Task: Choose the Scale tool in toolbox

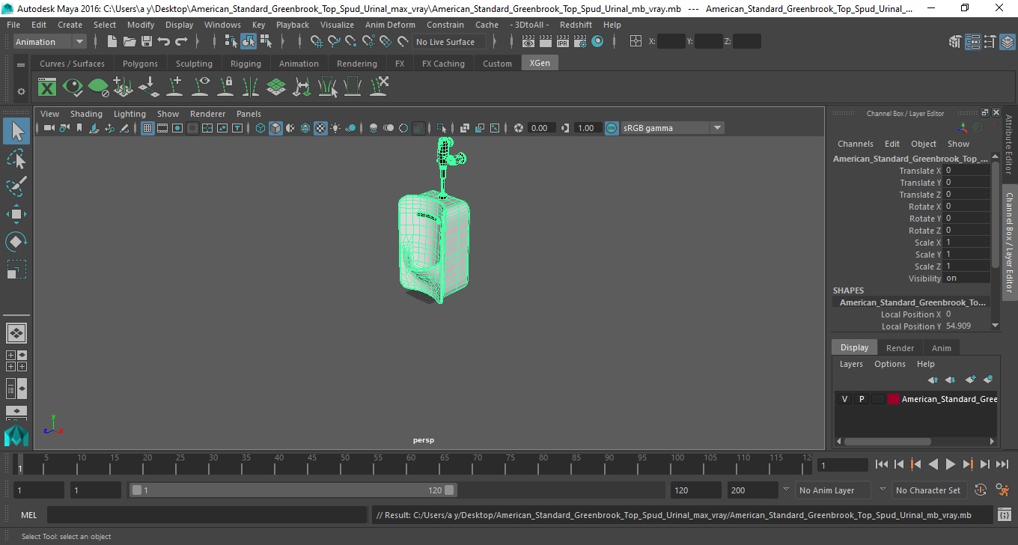Action: point(16,269)
